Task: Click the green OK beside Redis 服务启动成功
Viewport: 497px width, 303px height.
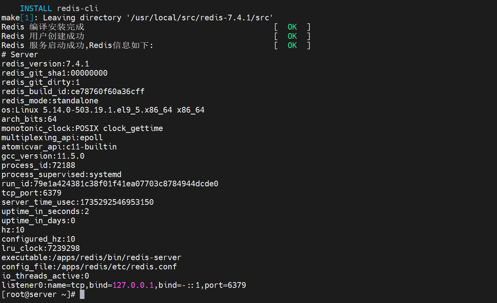Action: click(292, 46)
